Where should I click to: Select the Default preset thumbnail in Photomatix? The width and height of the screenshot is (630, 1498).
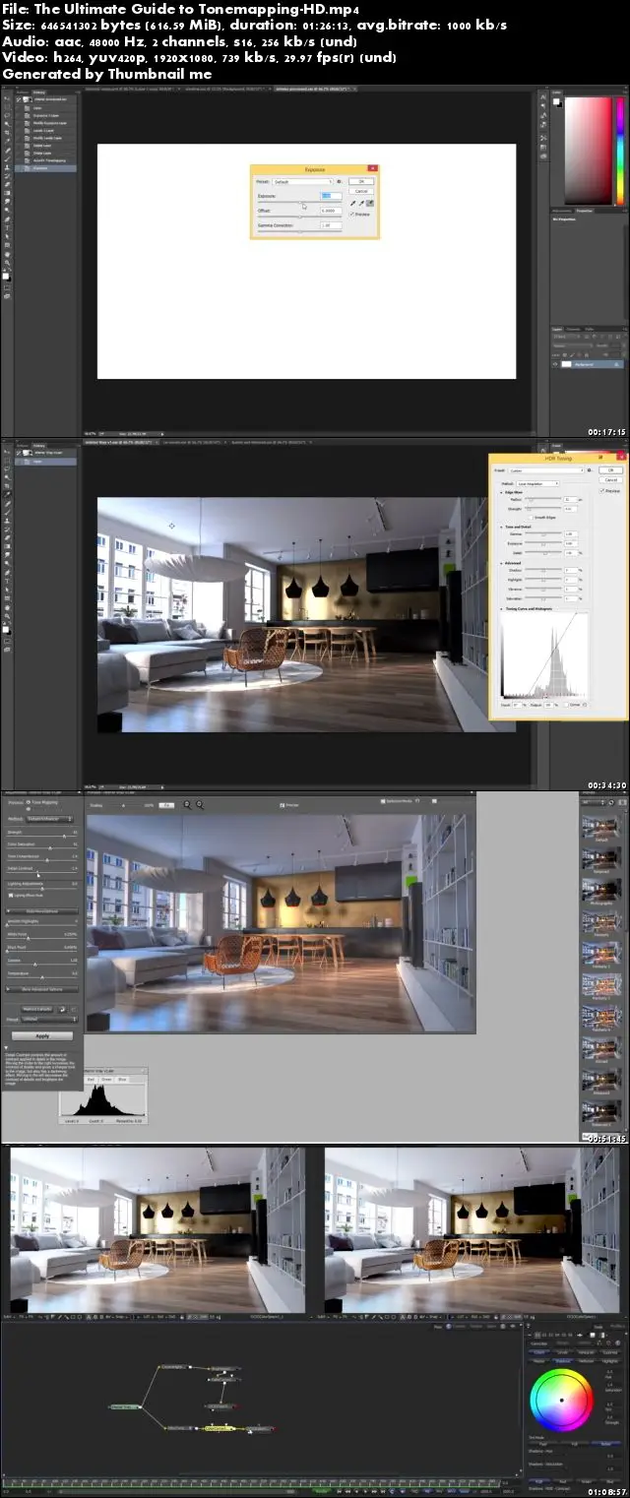601,827
